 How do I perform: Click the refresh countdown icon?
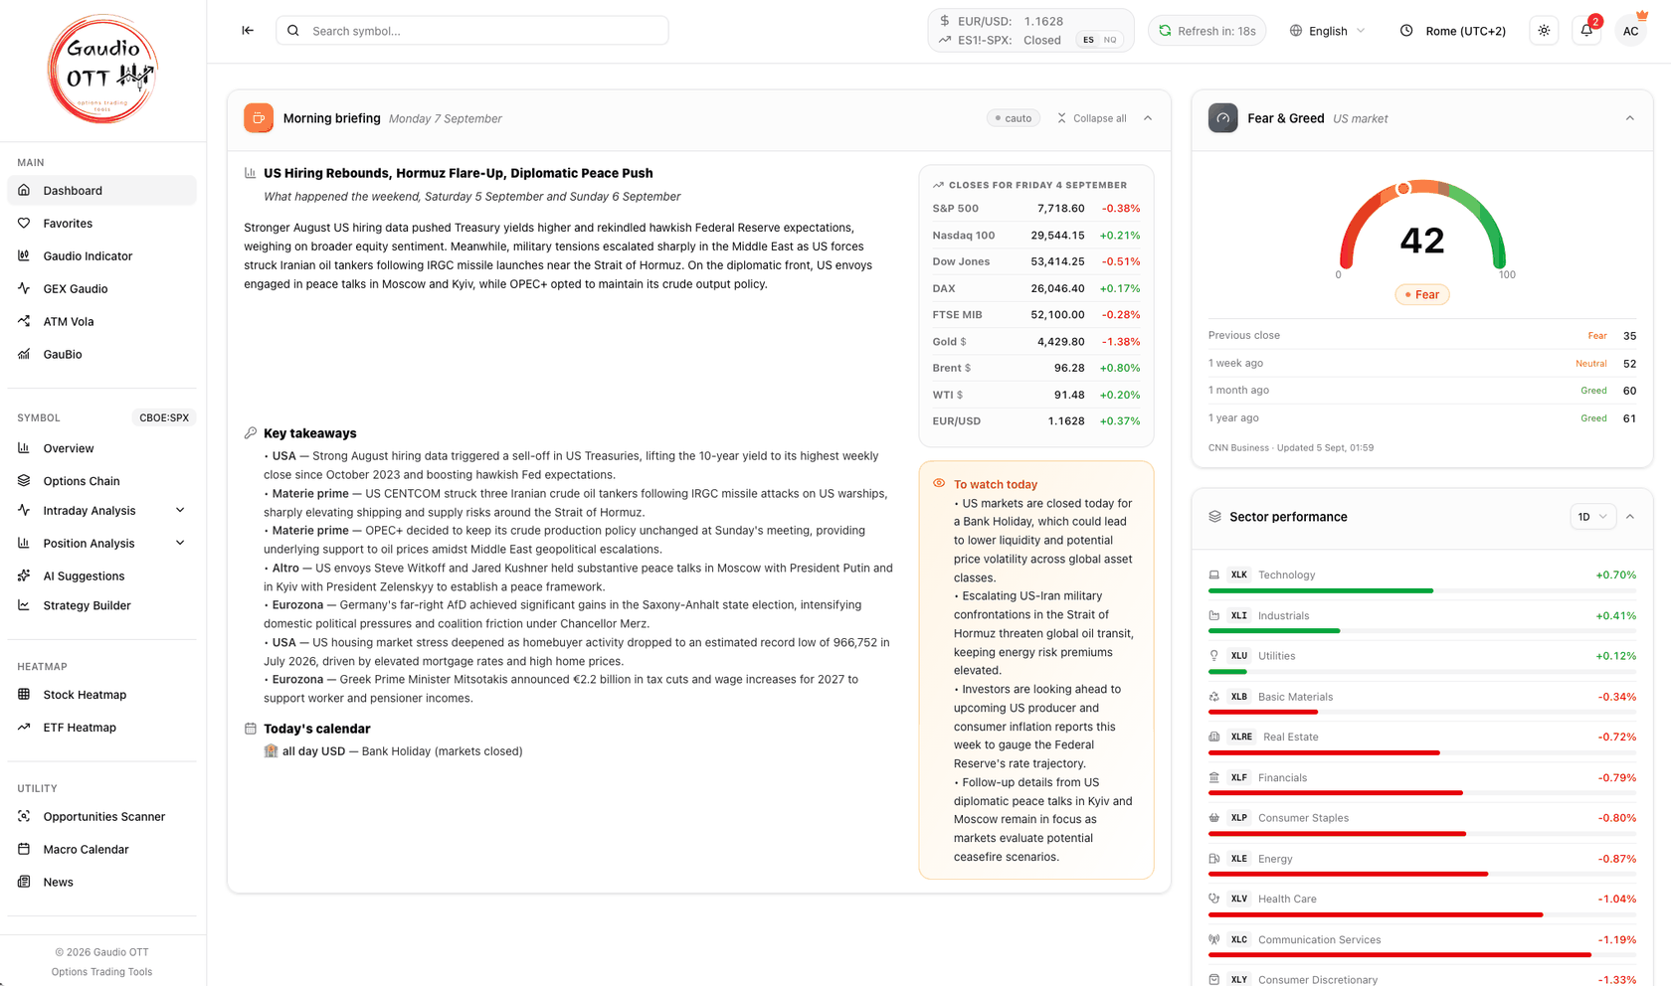tap(1165, 31)
